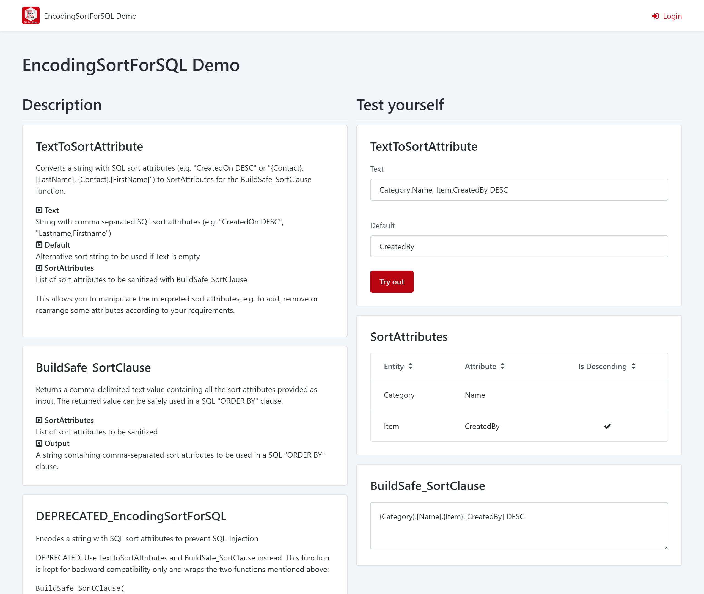Image resolution: width=704 pixels, height=594 pixels.
Task: Focus the Default input field
Action: 518,246
